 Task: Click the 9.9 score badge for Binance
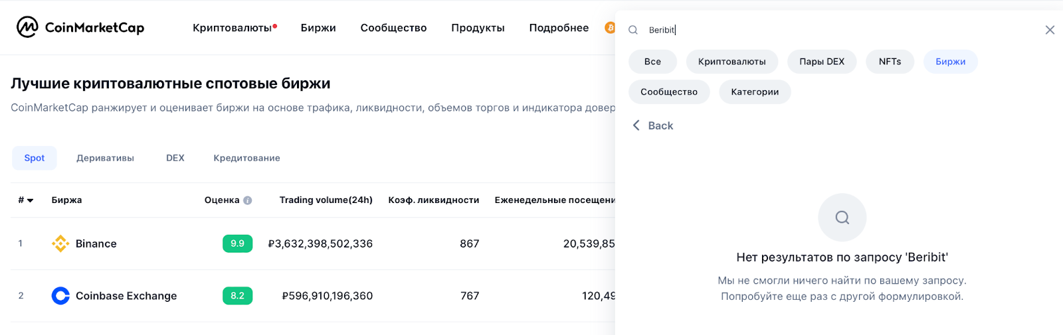[x=237, y=243]
